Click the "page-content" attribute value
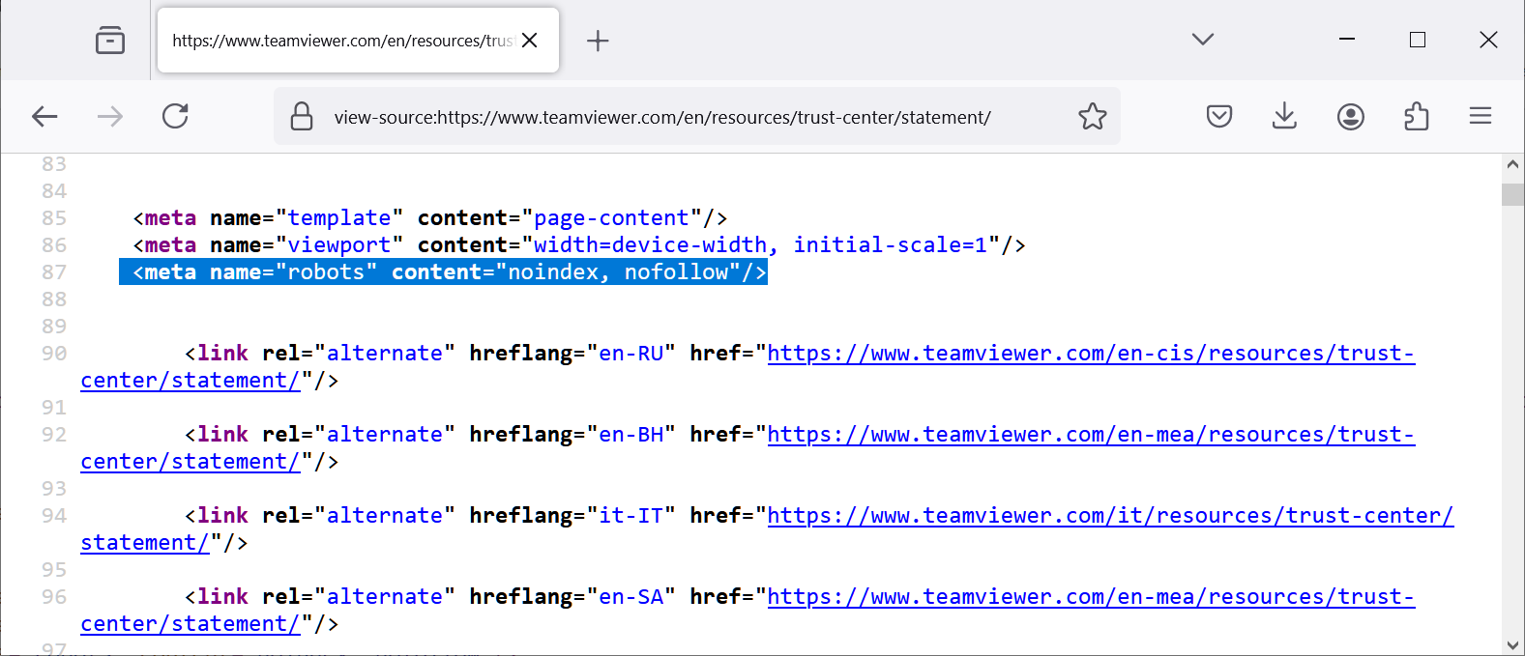The height and width of the screenshot is (656, 1525). click(x=612, y=218)
